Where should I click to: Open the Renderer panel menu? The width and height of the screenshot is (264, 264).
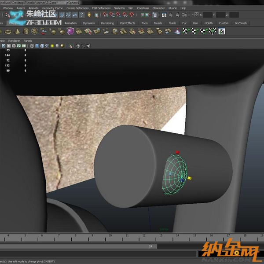tap(14, 40)
